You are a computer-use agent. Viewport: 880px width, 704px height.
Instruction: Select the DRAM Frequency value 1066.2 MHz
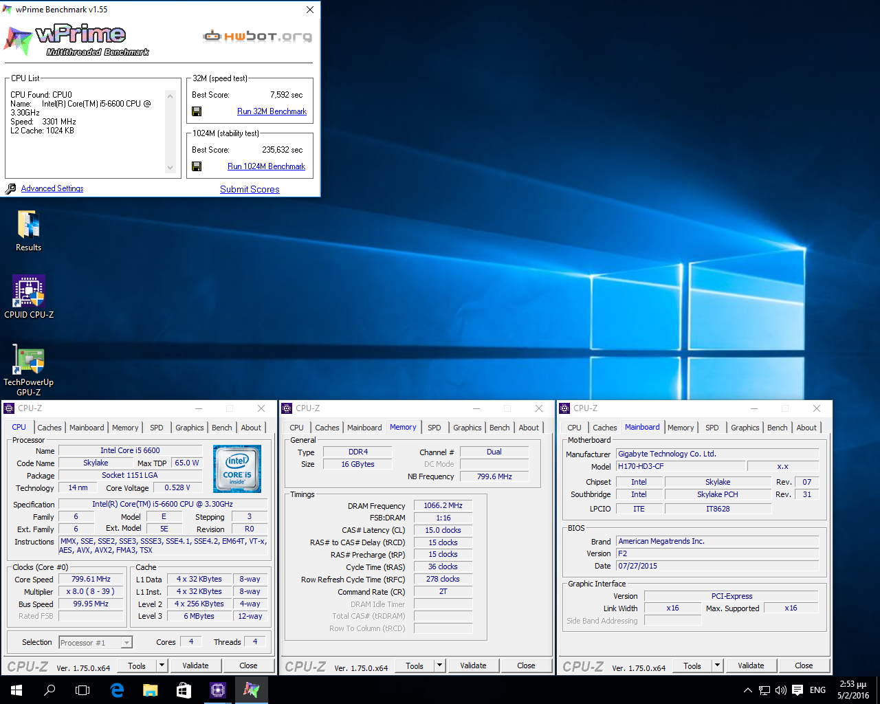coord(443,505)
